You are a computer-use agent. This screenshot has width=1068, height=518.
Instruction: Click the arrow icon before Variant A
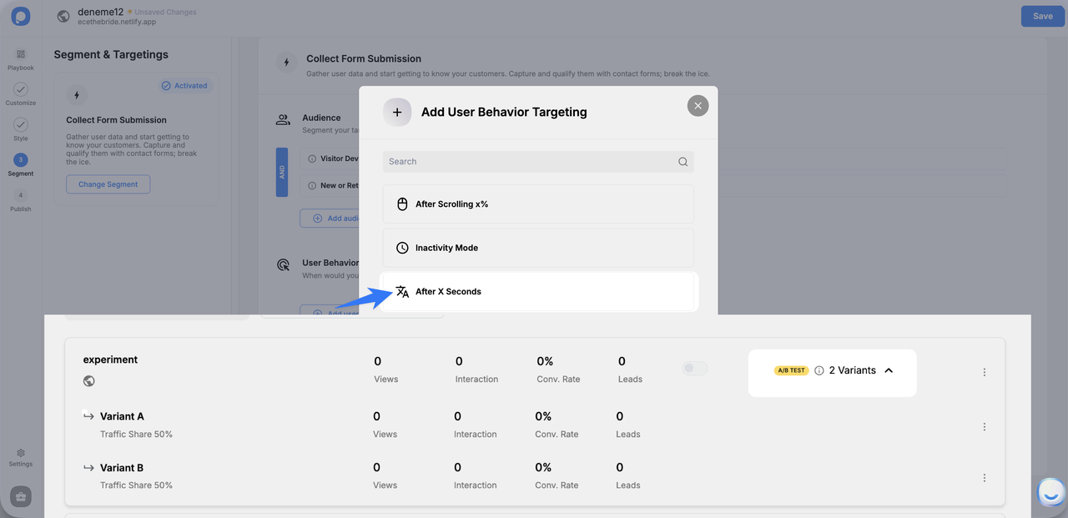tap(88, 416)
